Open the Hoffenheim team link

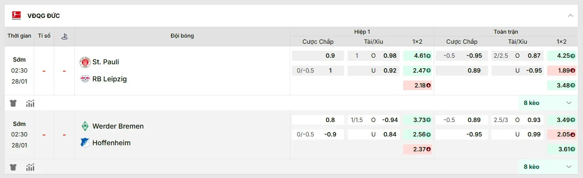pos(111,143)
